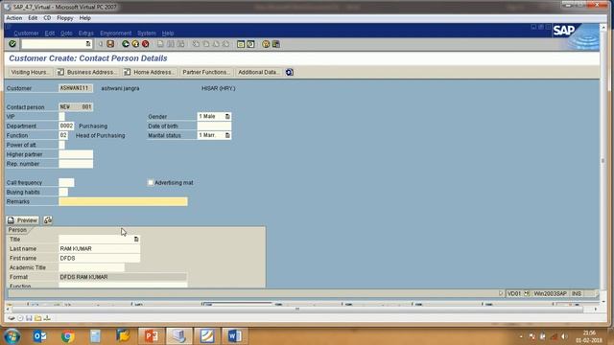Open the Gender dropdown list
Viewport: 614px width, 345px height.
point(227,117)
